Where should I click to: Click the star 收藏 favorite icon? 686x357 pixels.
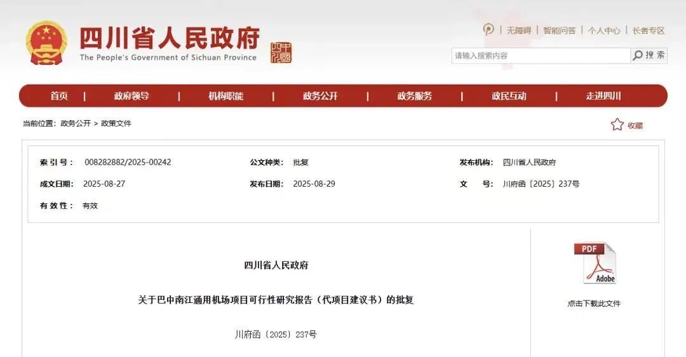(617, 125)
